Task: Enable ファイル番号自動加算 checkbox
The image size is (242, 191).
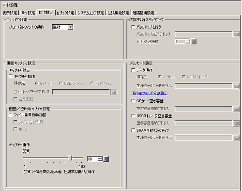Action: coord(11,115)
